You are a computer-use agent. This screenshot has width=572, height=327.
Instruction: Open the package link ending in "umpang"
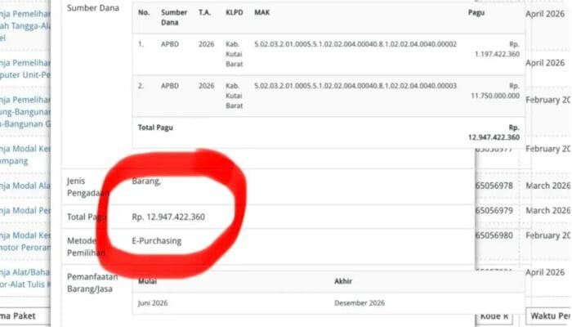pyautogui.click(x=16, y=161)
